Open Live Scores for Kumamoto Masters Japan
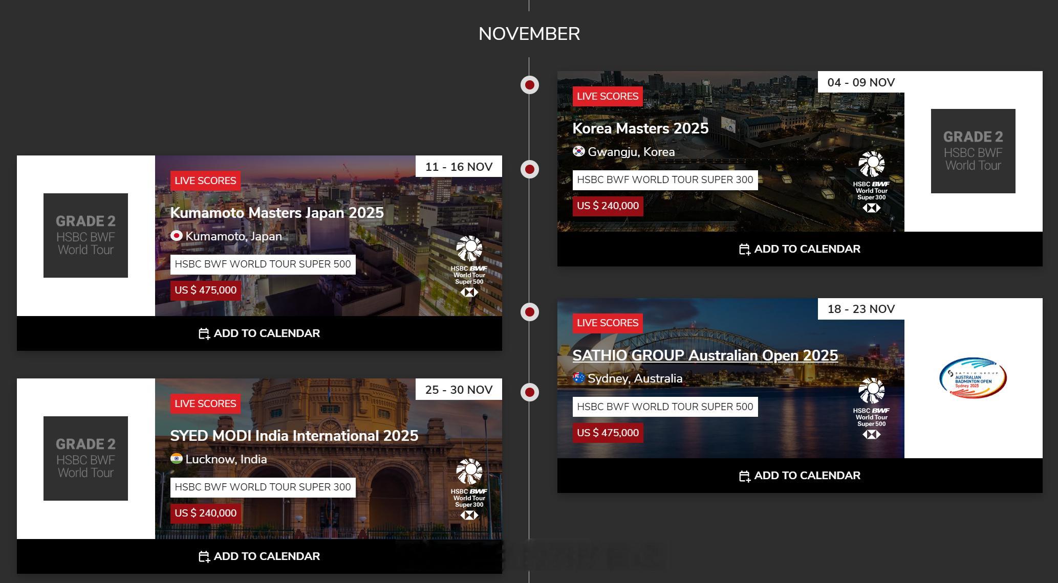 (x=205, y=181)
